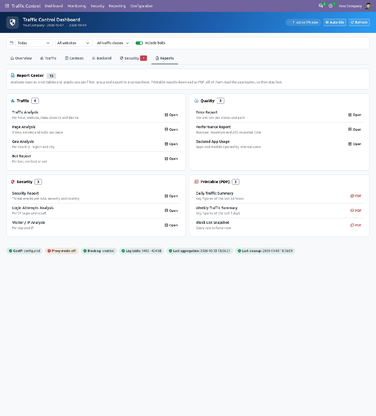Click the 'Proxy mode: off' status text
This screenshot has width=376, height=416.
(x=64, y=251)
